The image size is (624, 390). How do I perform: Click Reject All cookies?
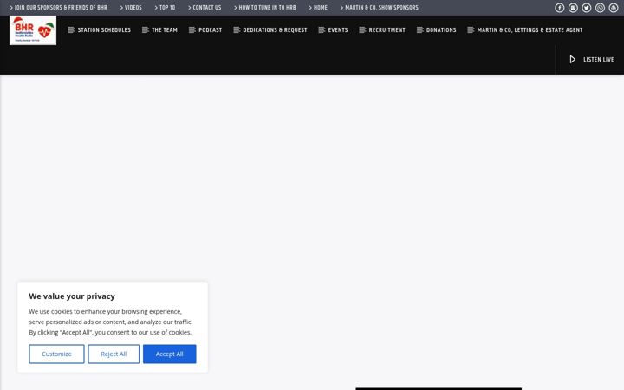pos(114,354)
